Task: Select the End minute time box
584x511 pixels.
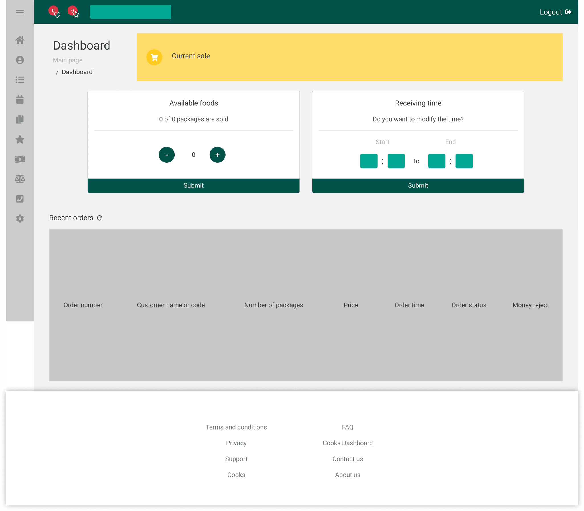Action: click(x=464, y=161)
